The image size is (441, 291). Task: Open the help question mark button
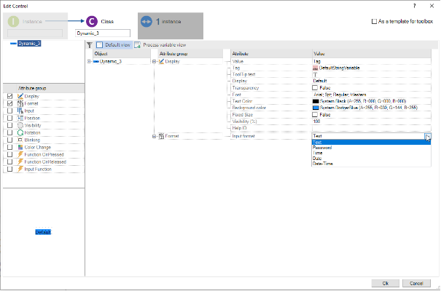pos(414,6)
